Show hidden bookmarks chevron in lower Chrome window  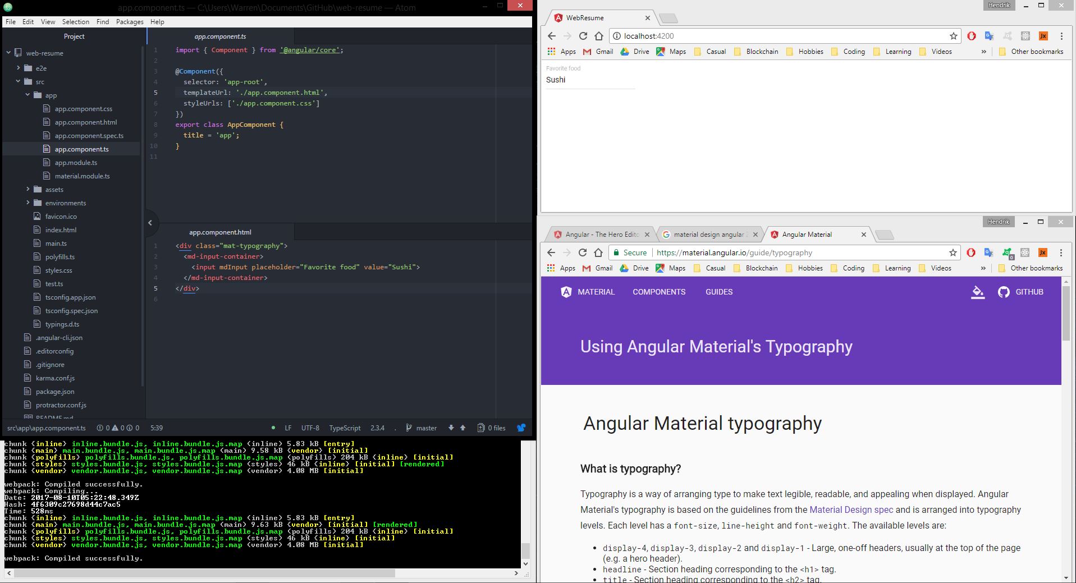click(983, 268)
